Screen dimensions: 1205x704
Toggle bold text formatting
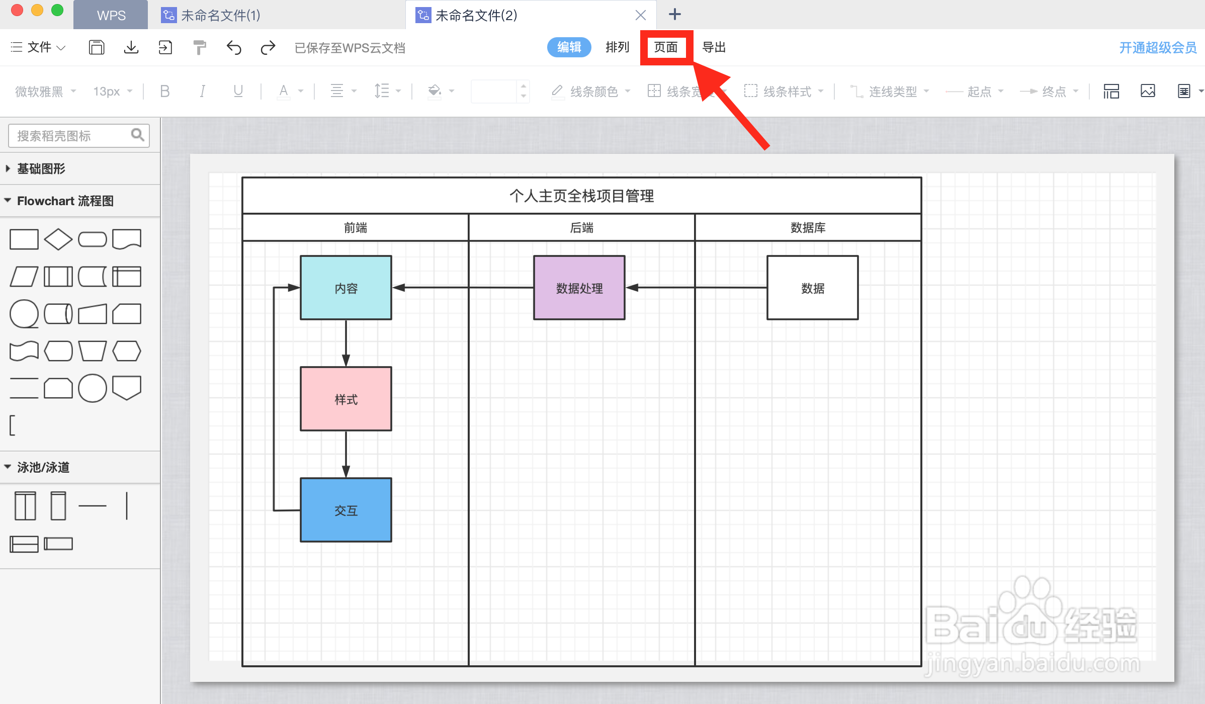pos(164,91)
